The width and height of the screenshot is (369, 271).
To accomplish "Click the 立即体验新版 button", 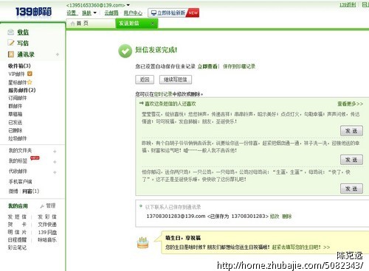I will (173, 13).
